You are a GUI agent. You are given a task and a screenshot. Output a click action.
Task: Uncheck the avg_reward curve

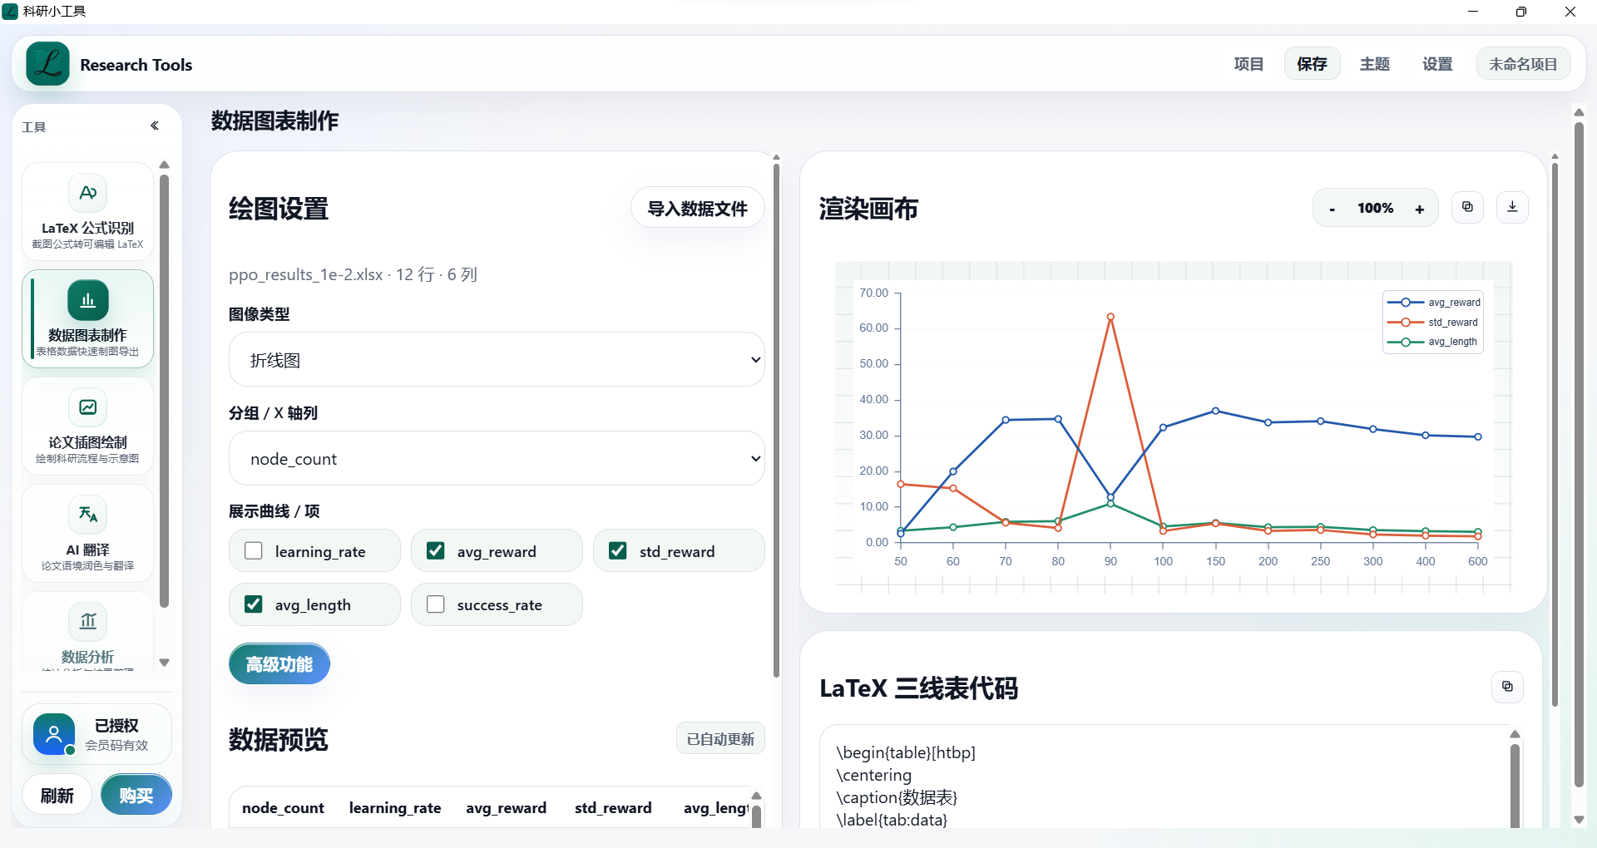pyautogui.click(x=435, y=551)
